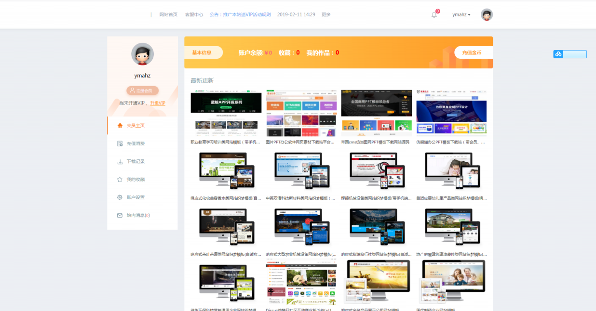Click title 响应式茶叶茶道类网站织梦模板
The width and height of the screenshot is (596, 311).
click(x=226, y=254)
